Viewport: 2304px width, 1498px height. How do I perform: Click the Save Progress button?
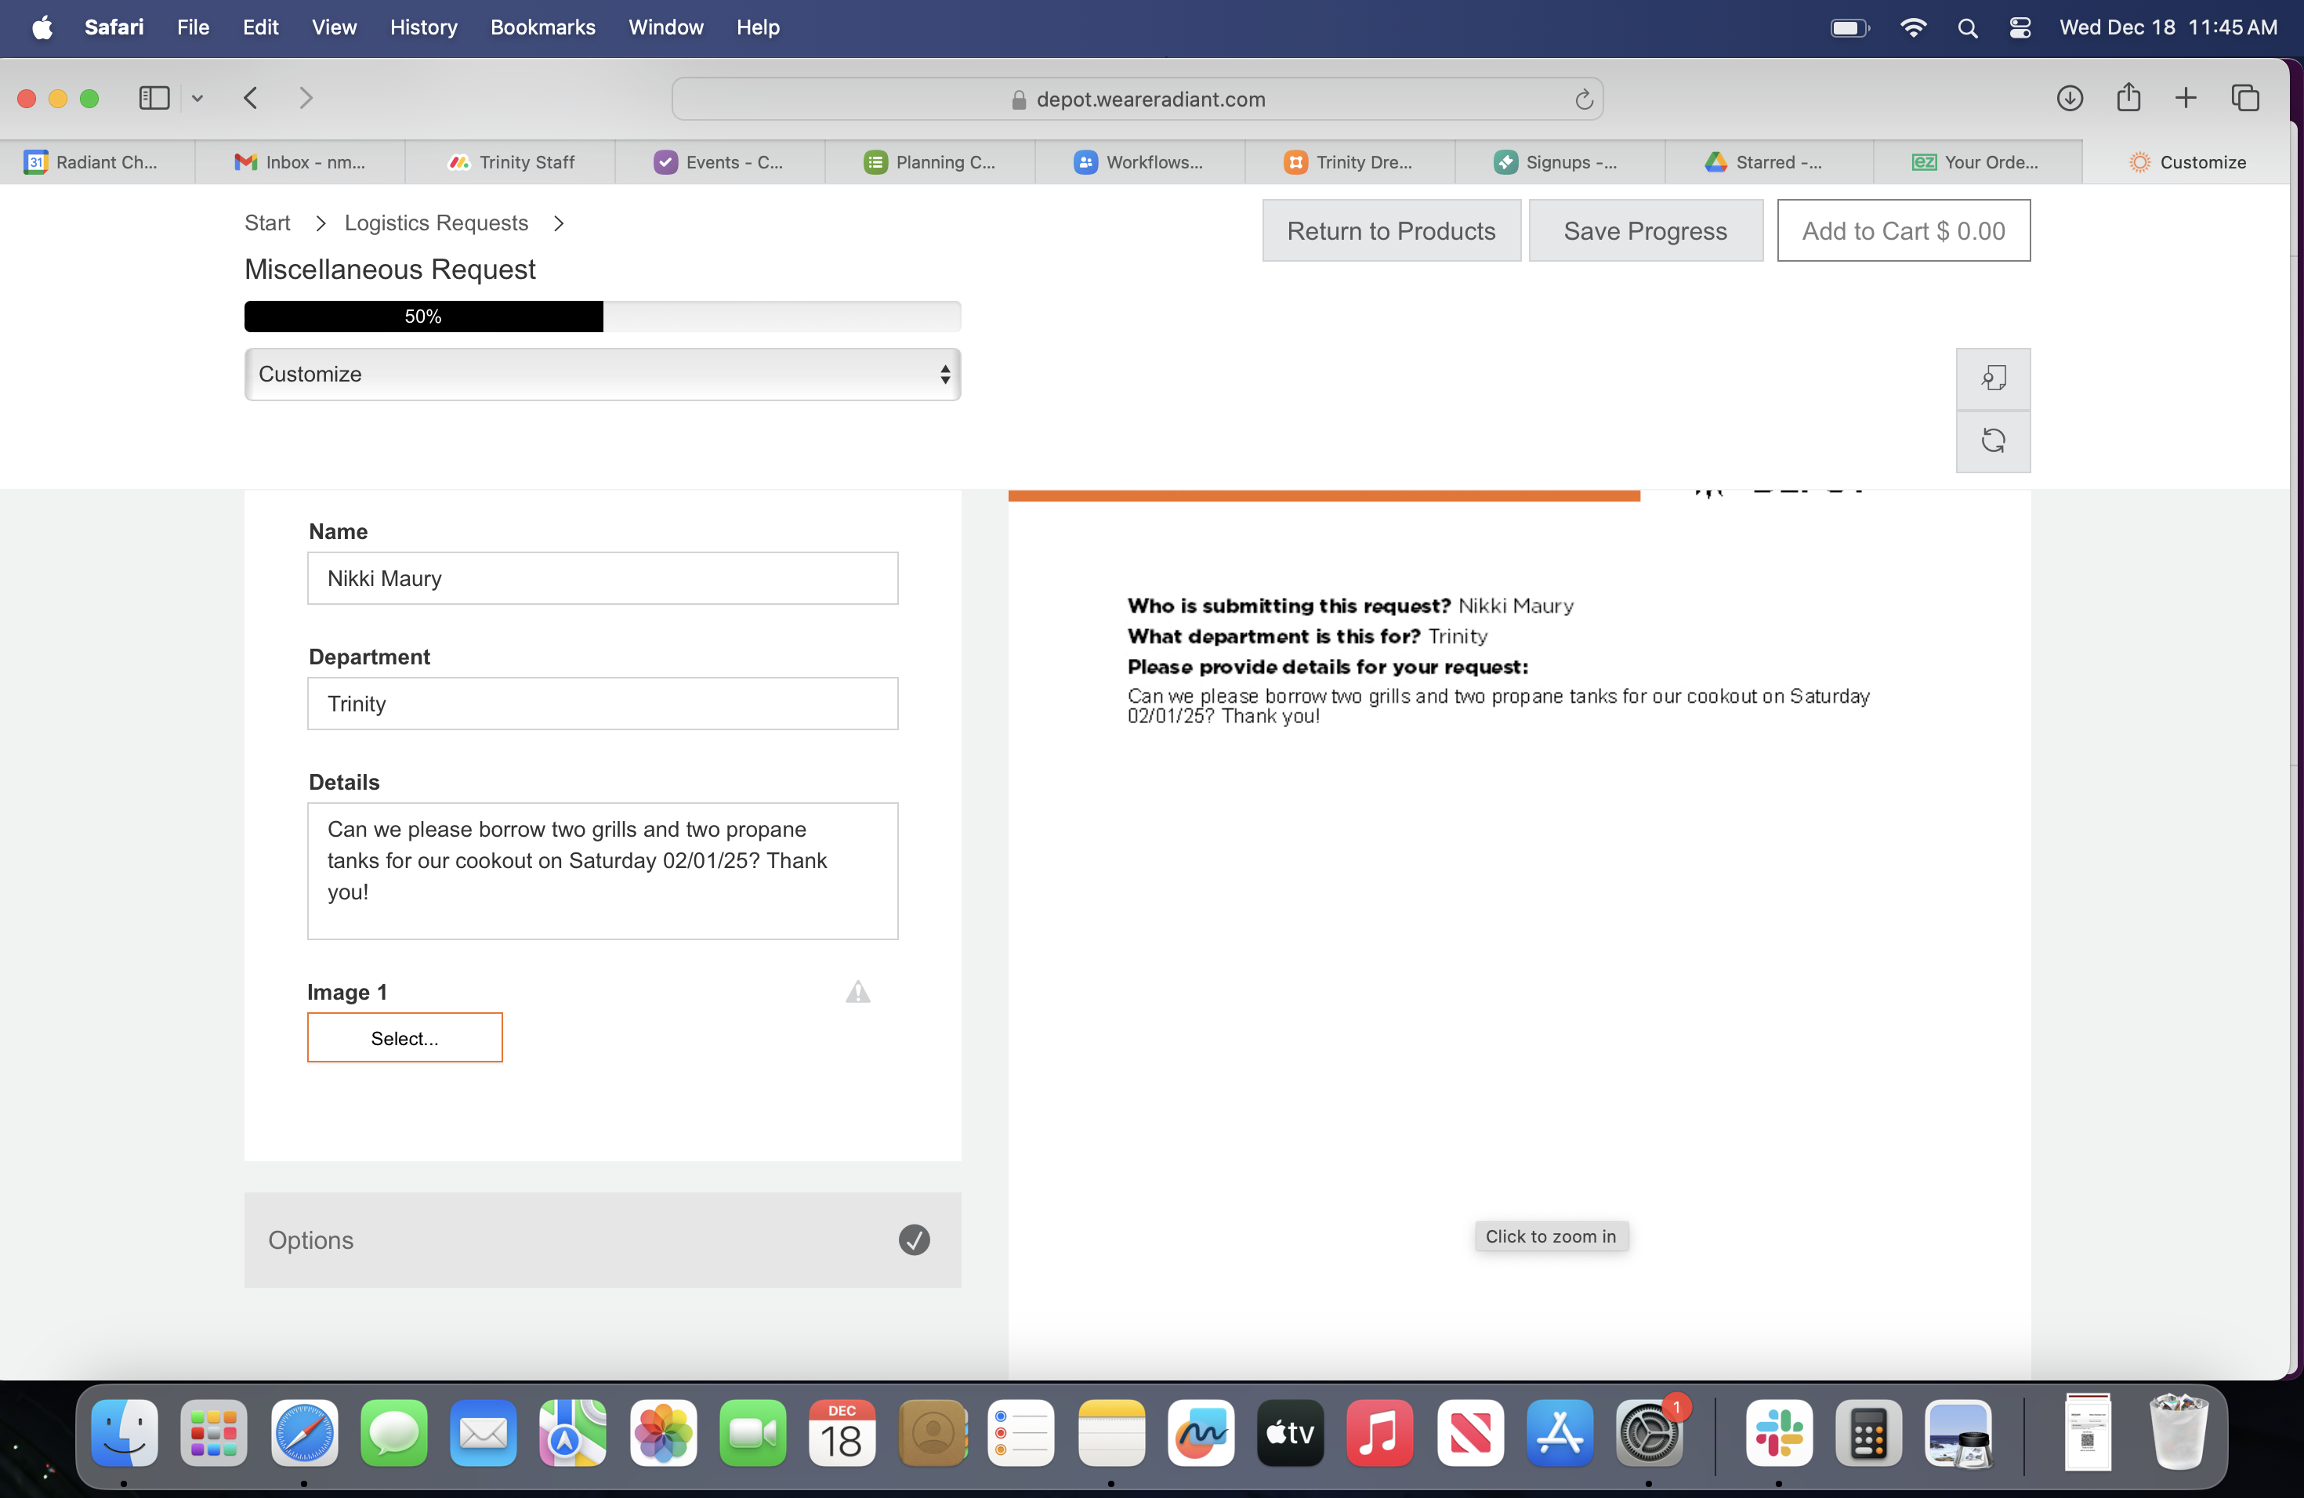click(x=1645, y=231)
